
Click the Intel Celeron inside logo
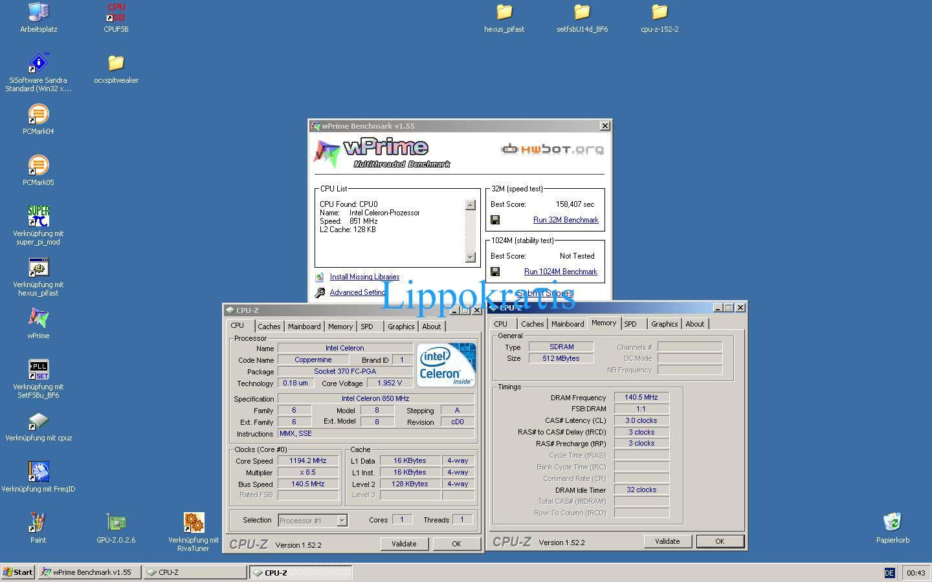pos(447,365)
